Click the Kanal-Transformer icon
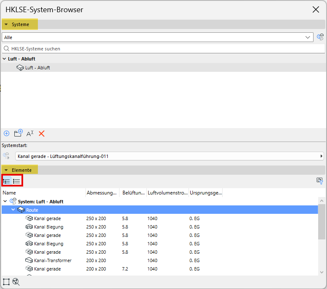327x289 pixels. tap(29, 260)
